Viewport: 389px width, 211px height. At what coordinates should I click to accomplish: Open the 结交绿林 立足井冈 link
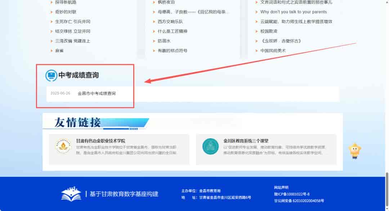pos(73,31)
